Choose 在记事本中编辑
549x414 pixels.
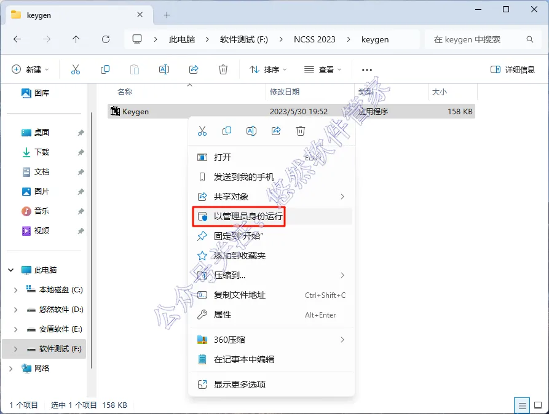(x=272, y=359)
